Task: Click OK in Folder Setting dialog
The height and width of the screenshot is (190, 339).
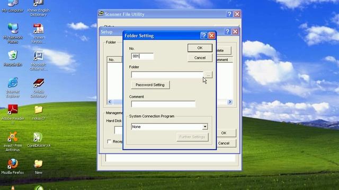Action: tap(200, 48)
